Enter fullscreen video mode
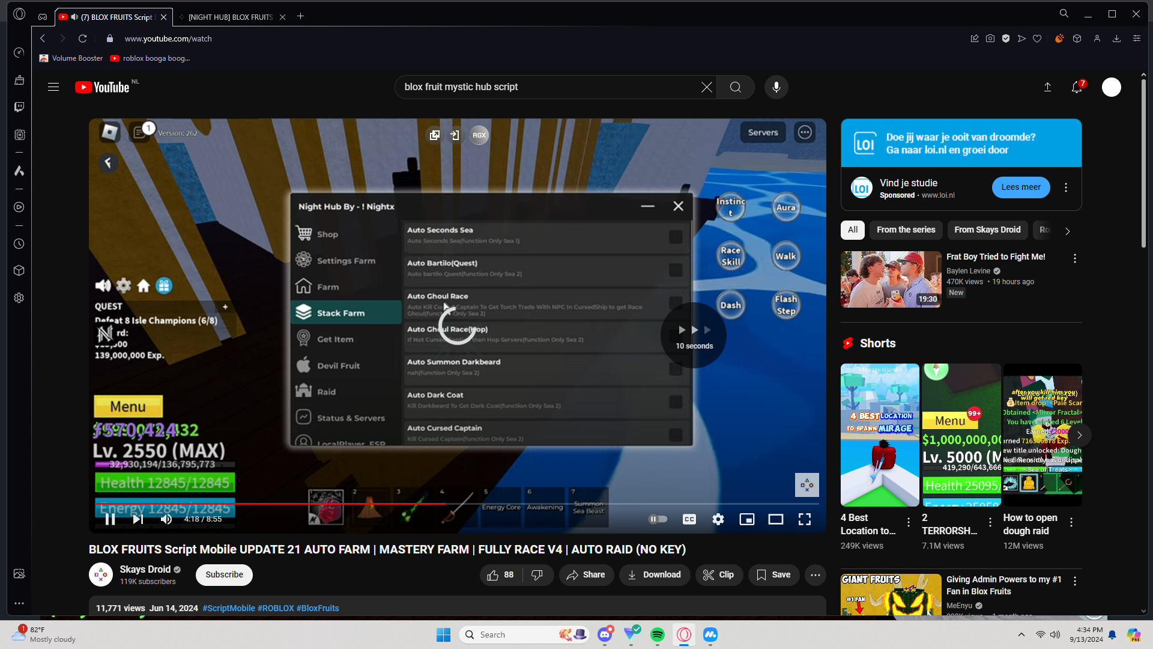The width and height of the screenshot is (1153, 649). (805, 519)
